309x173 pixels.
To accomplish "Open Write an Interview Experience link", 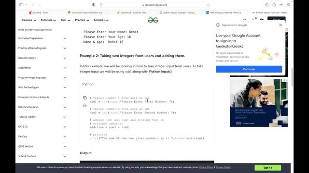I will (35, 30).
